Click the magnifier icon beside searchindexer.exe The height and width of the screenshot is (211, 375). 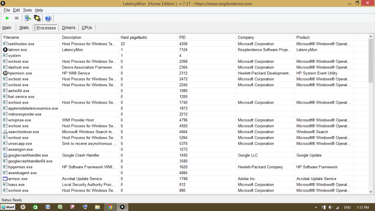coord(5,132)
